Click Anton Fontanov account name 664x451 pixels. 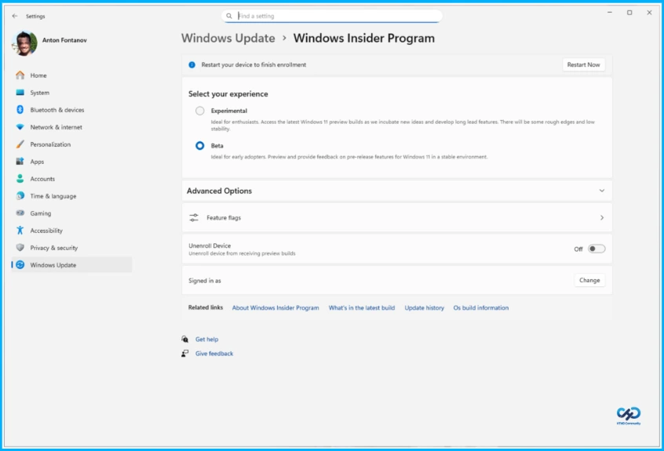coord(64,40)
